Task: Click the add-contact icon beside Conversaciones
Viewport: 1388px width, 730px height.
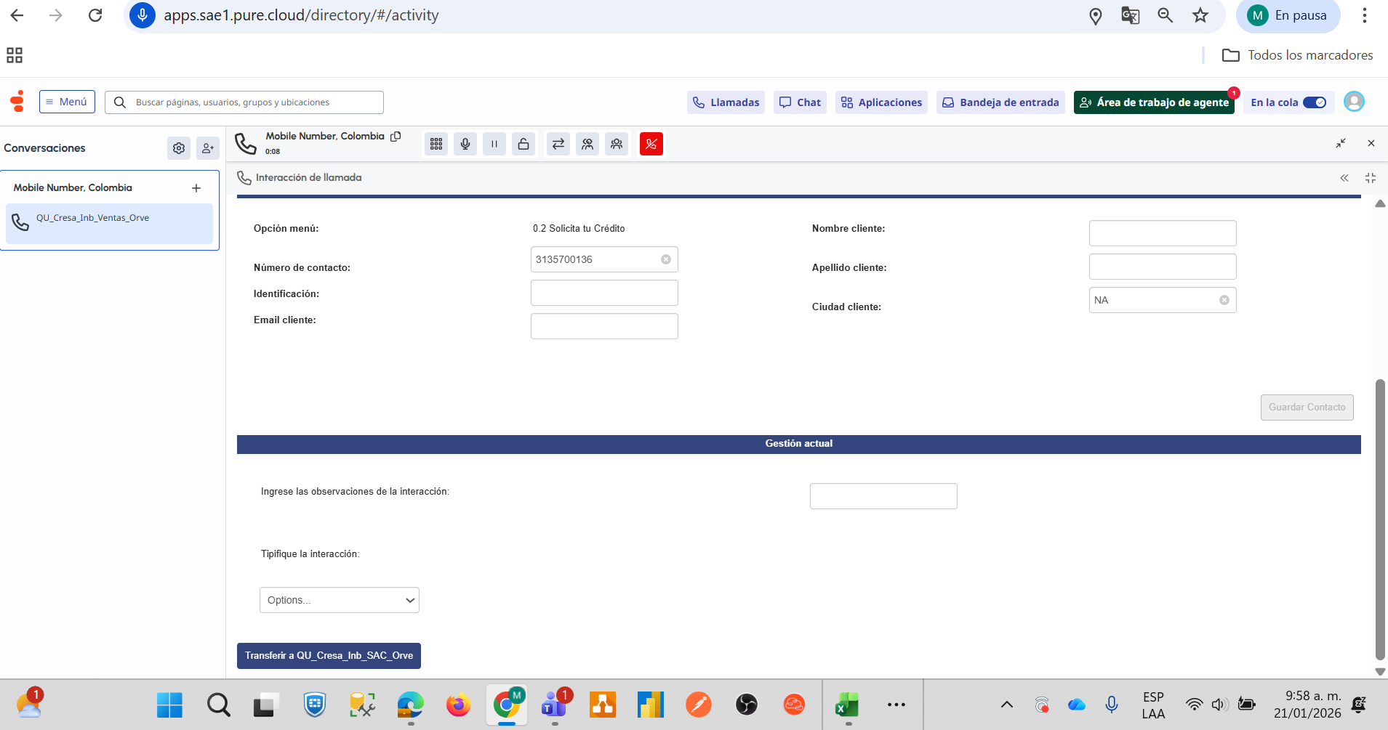Action: [208, 148]
